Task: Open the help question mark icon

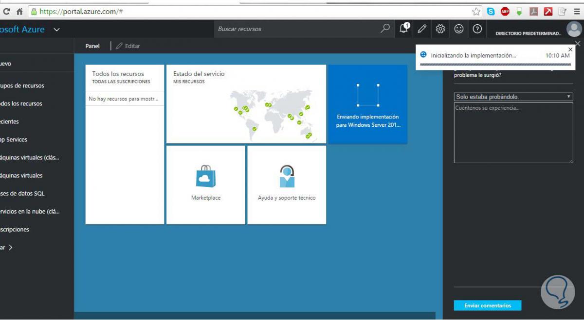Action: tap(477, 29)
